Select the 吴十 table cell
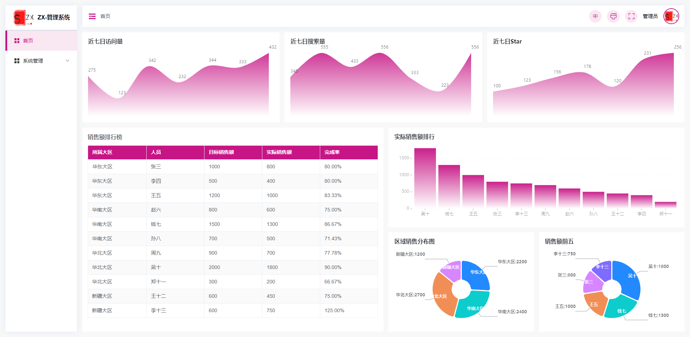Screen dimensions: 690x337 (x=175, y=267)
